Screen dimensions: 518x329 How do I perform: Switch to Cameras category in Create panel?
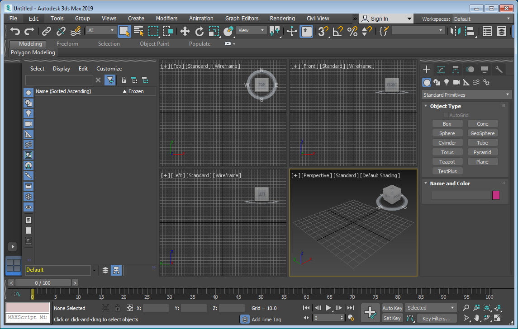456,82
